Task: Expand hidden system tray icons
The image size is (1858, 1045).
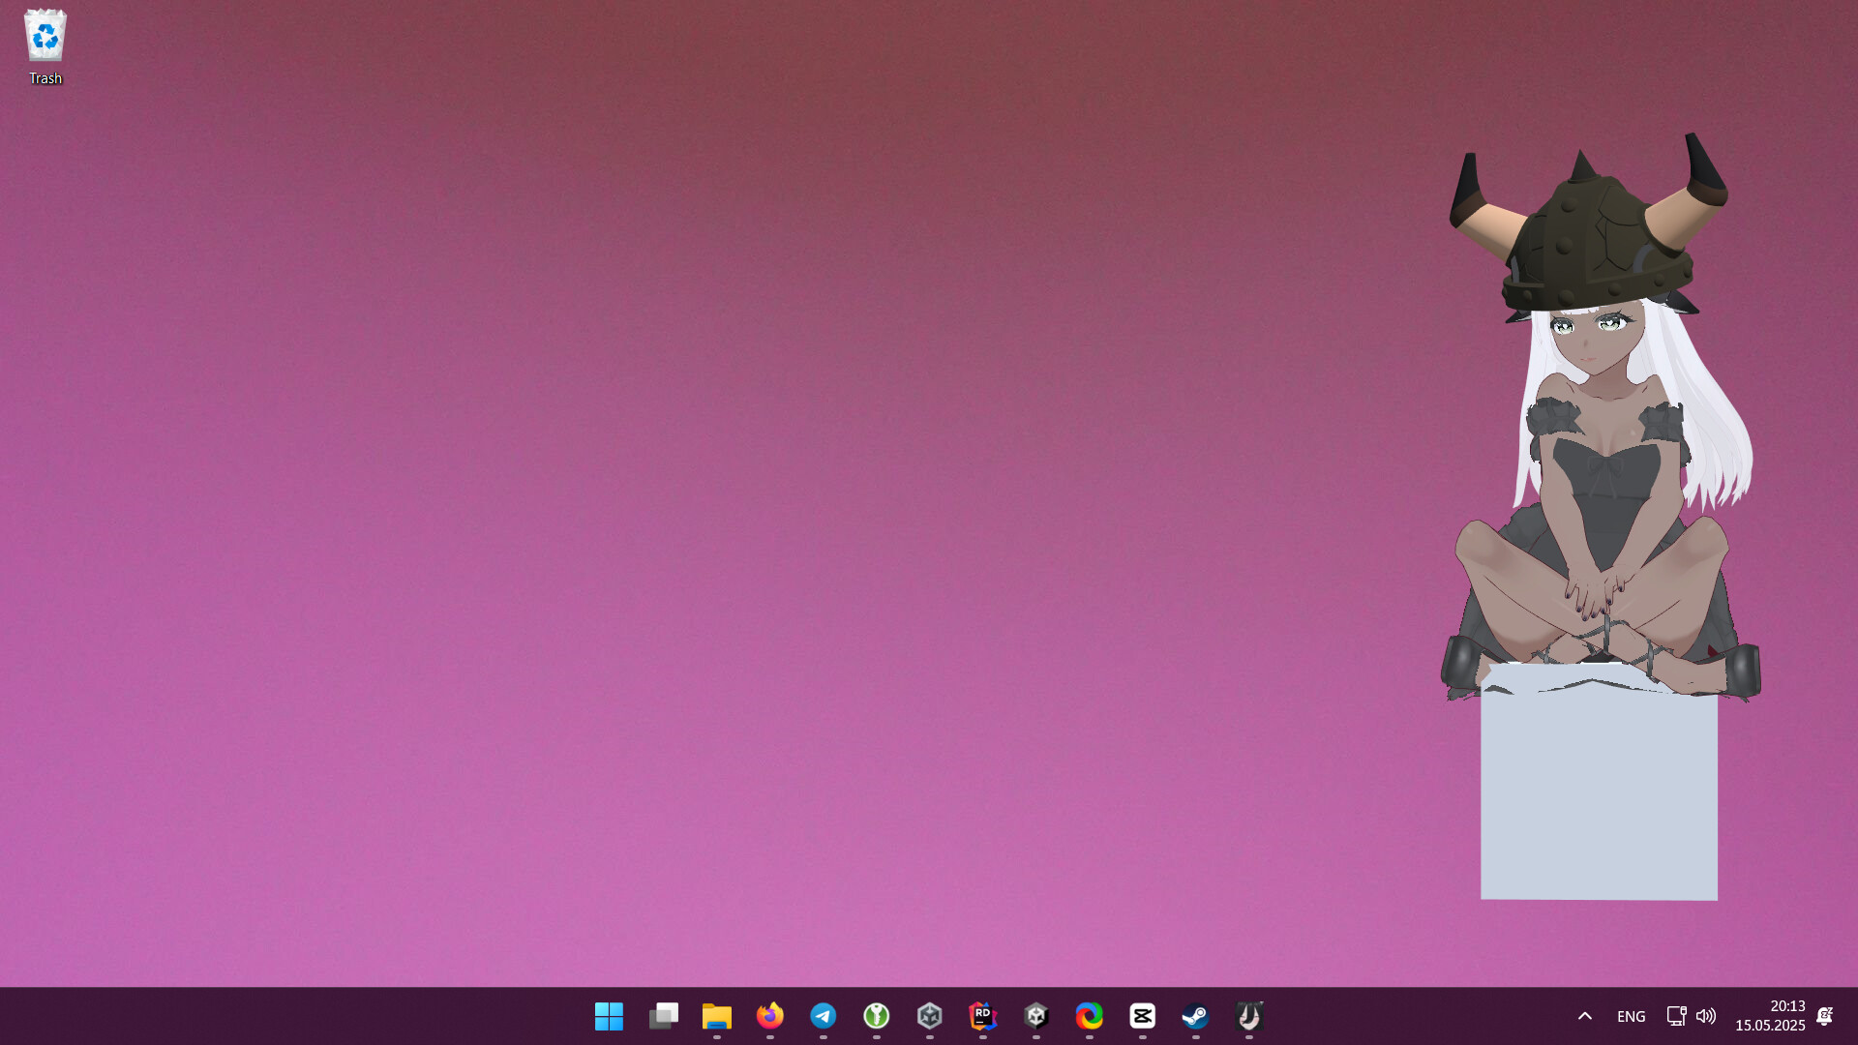Action: [x=1585, y=1016]
